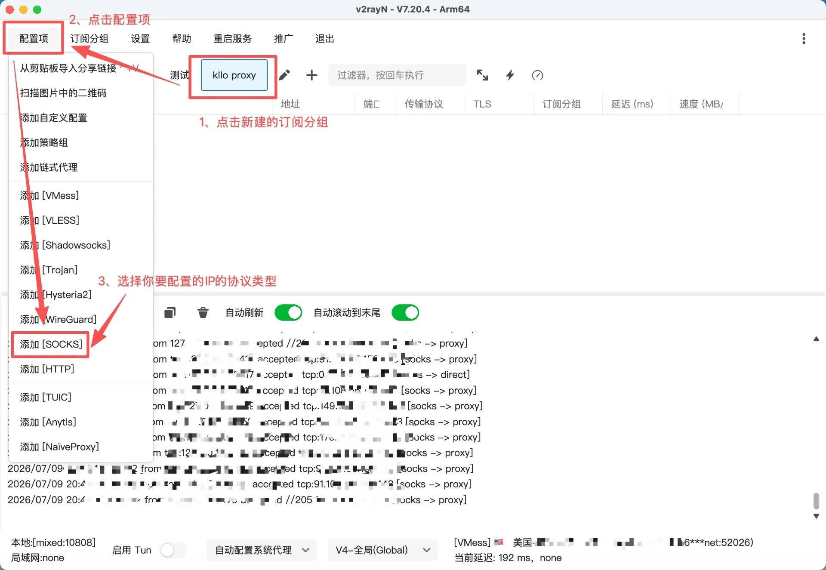
Task: Choose 添加 [NaïveProxy] menu entry
Action: tap(81, 447)
